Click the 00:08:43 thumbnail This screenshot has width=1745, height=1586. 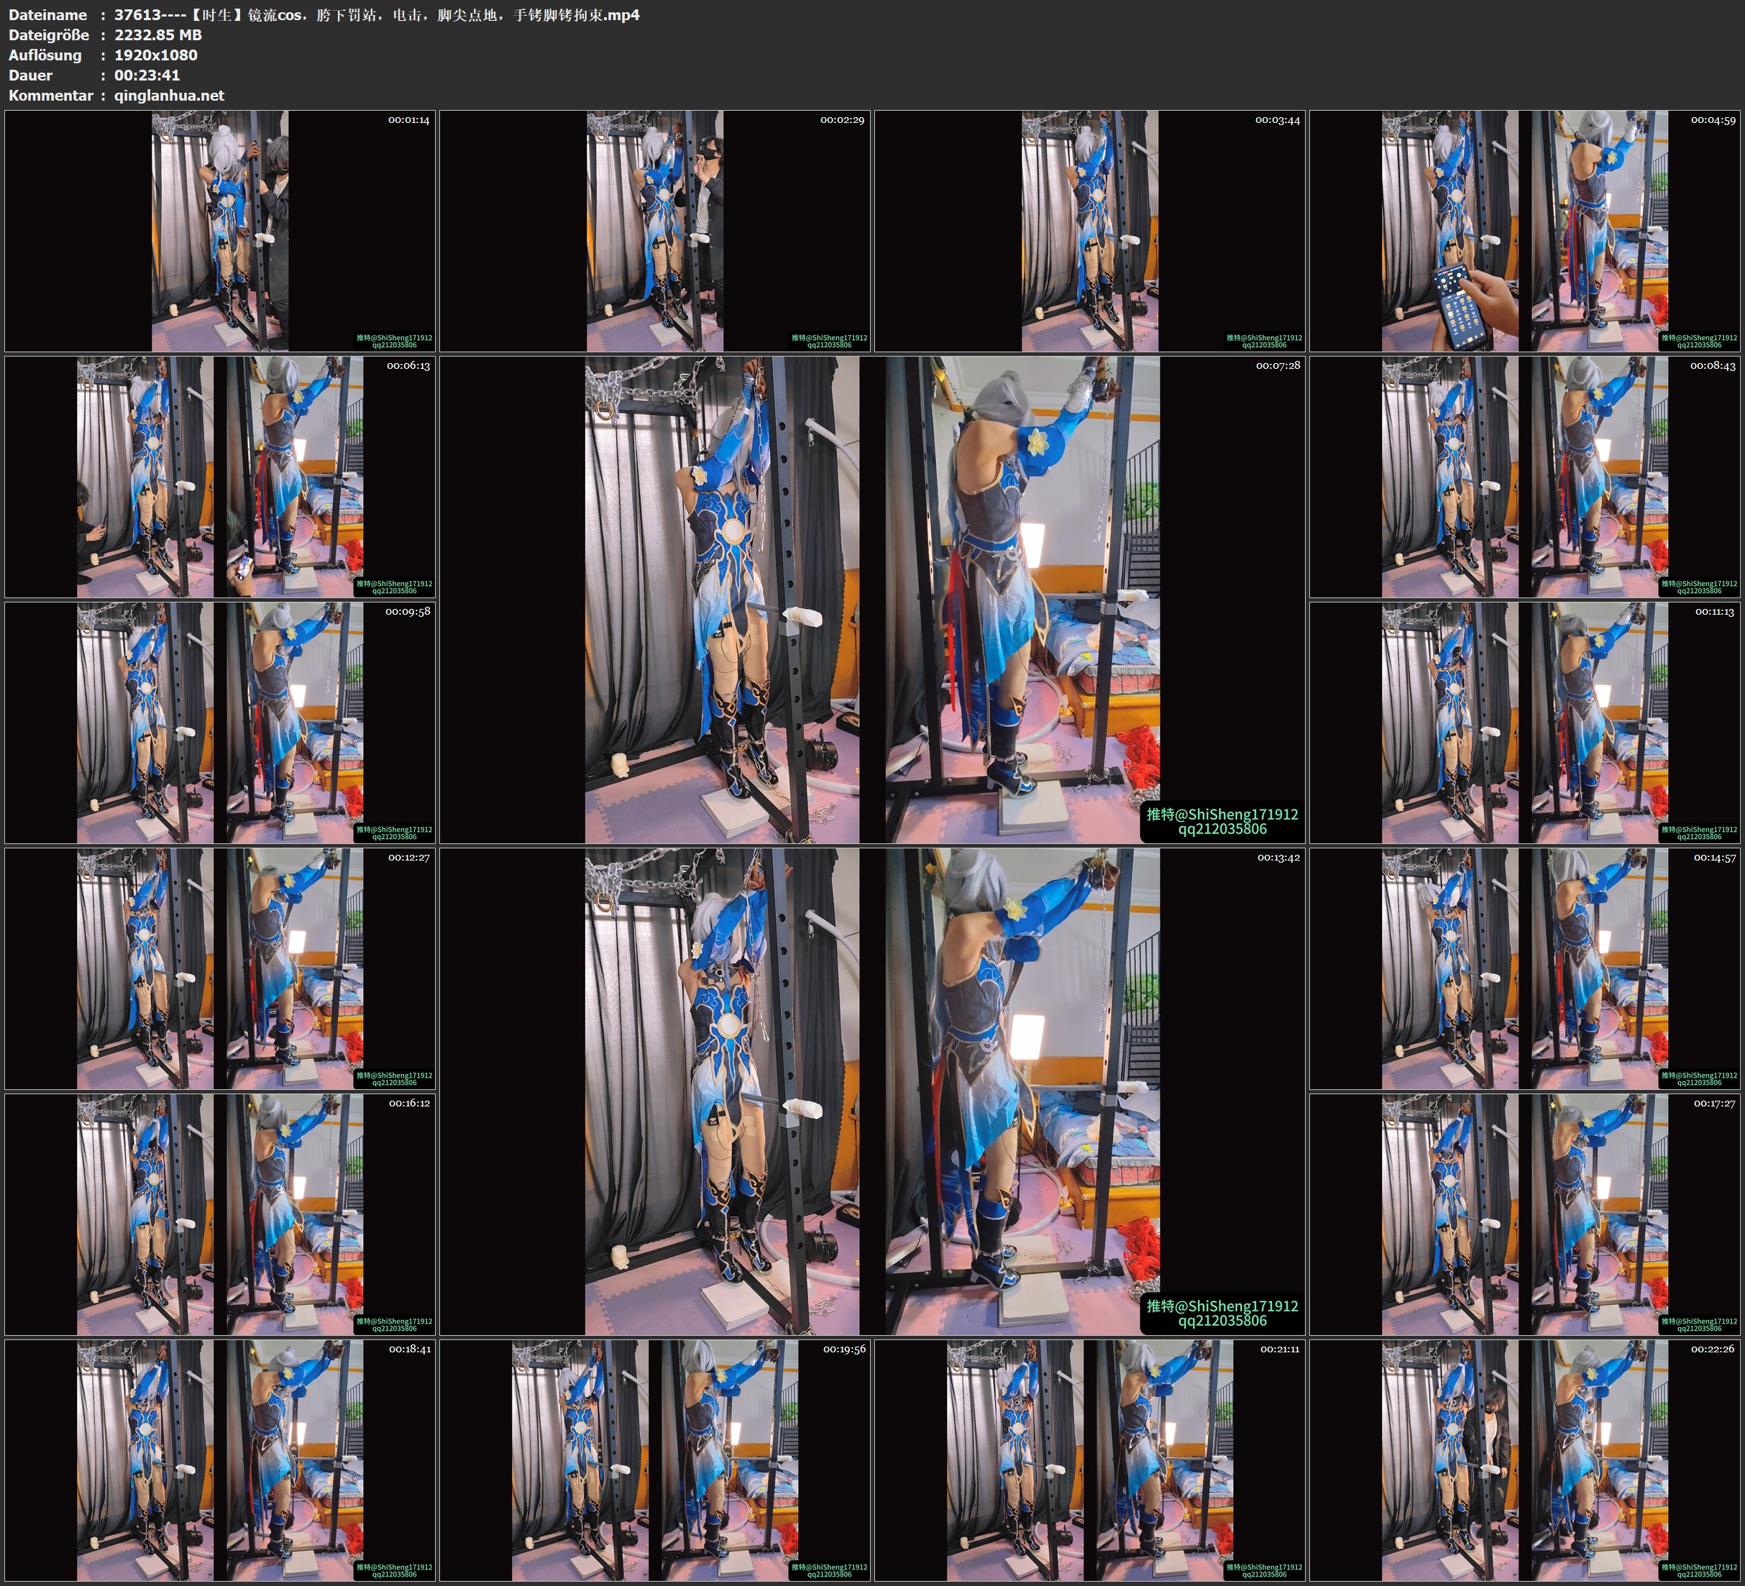pyautogui.click(x=1525, y=477)
